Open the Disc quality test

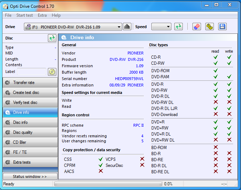point(30,132)
